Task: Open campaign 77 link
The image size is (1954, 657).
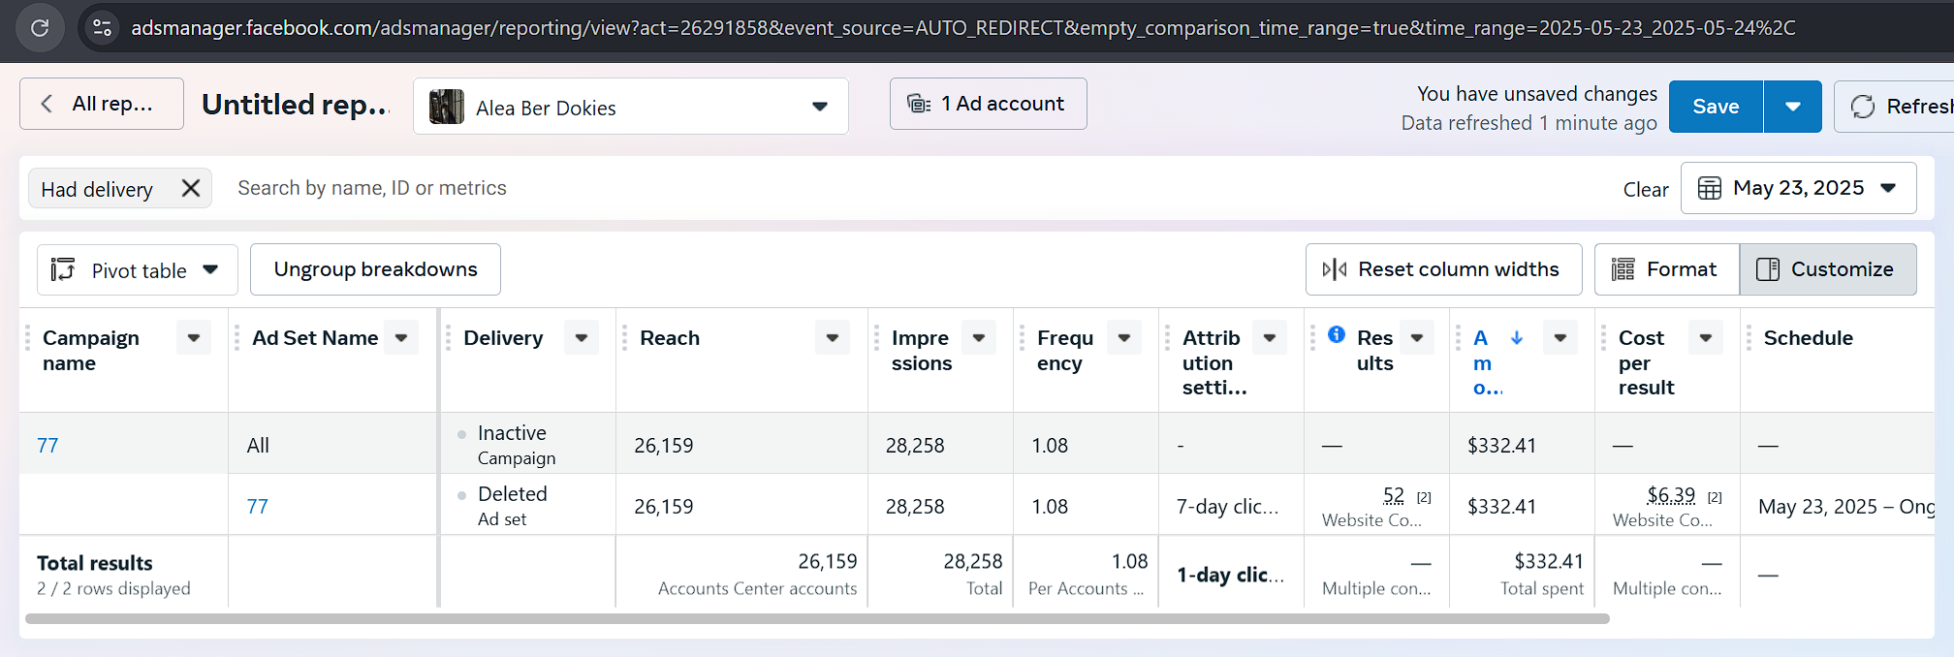Action: coord(47,446)
